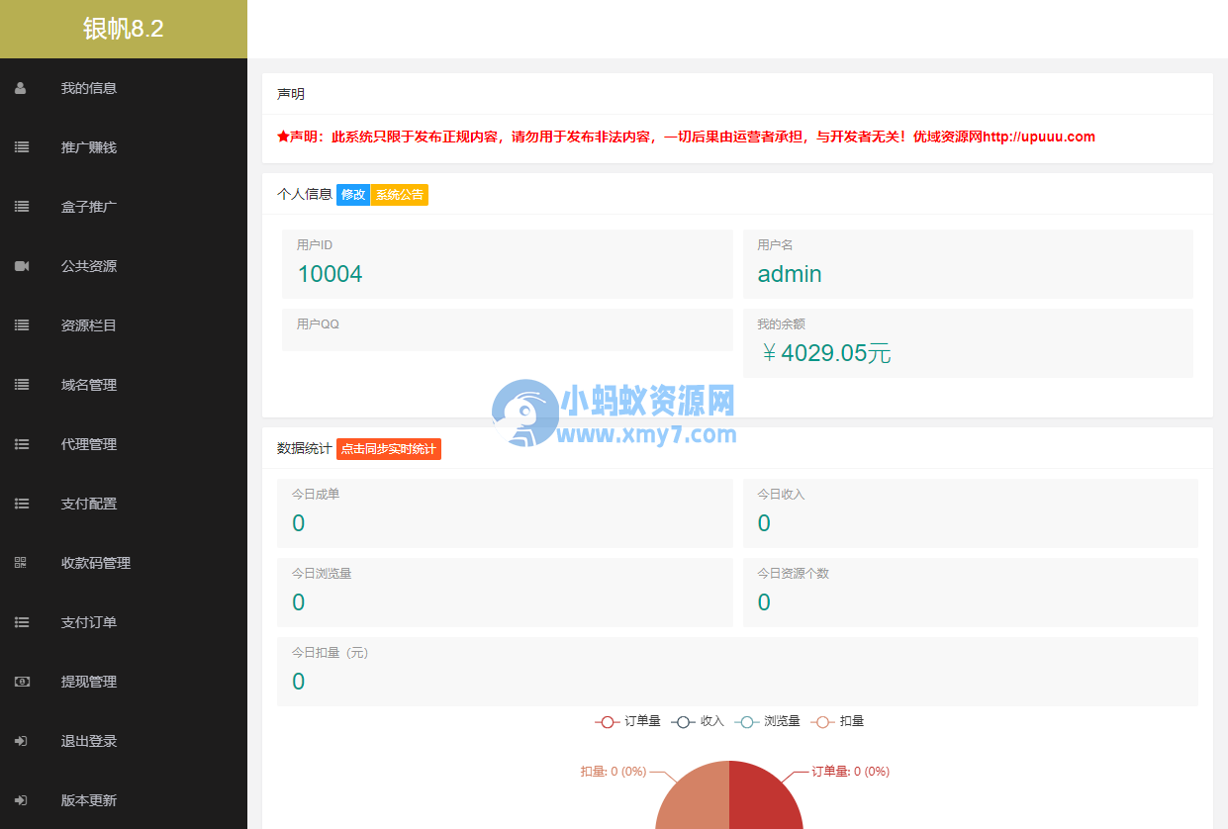
Task: Click the list icon beside 推广赚钱
Action: point(21,147)
